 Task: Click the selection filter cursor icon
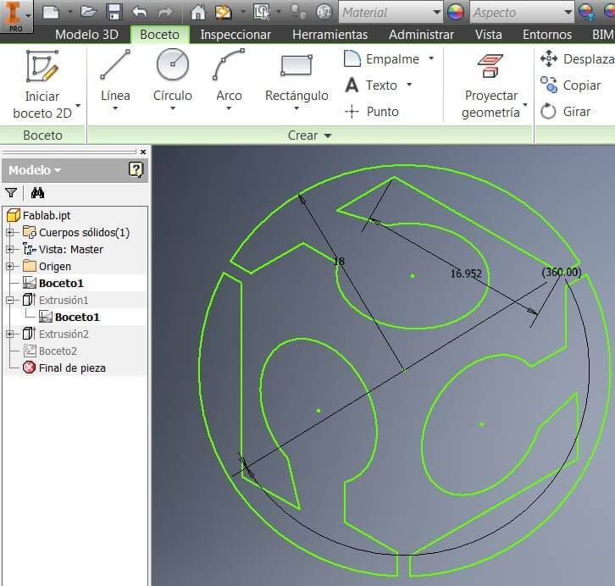[262, 12]
